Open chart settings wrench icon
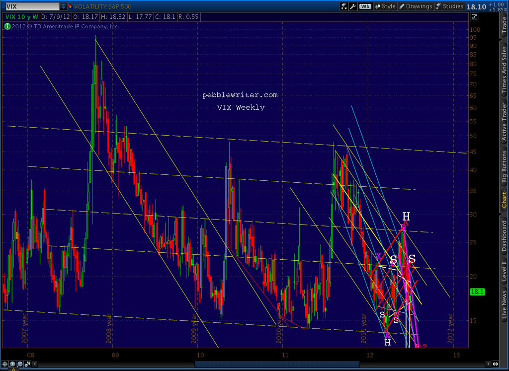This screenshot has height=371, width=509. tap(352, 6)
